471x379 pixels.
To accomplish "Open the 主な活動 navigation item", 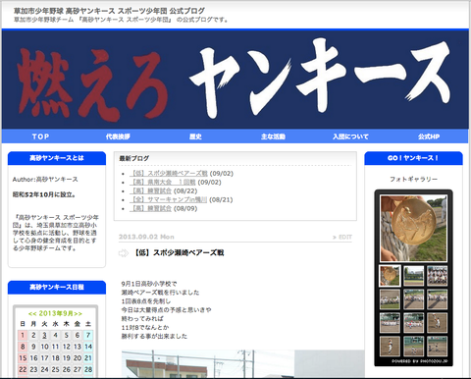I will click(273, 136).
